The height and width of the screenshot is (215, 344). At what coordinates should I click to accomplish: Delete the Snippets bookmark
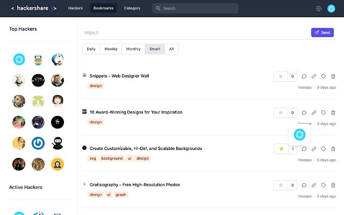tap(333, 76)
